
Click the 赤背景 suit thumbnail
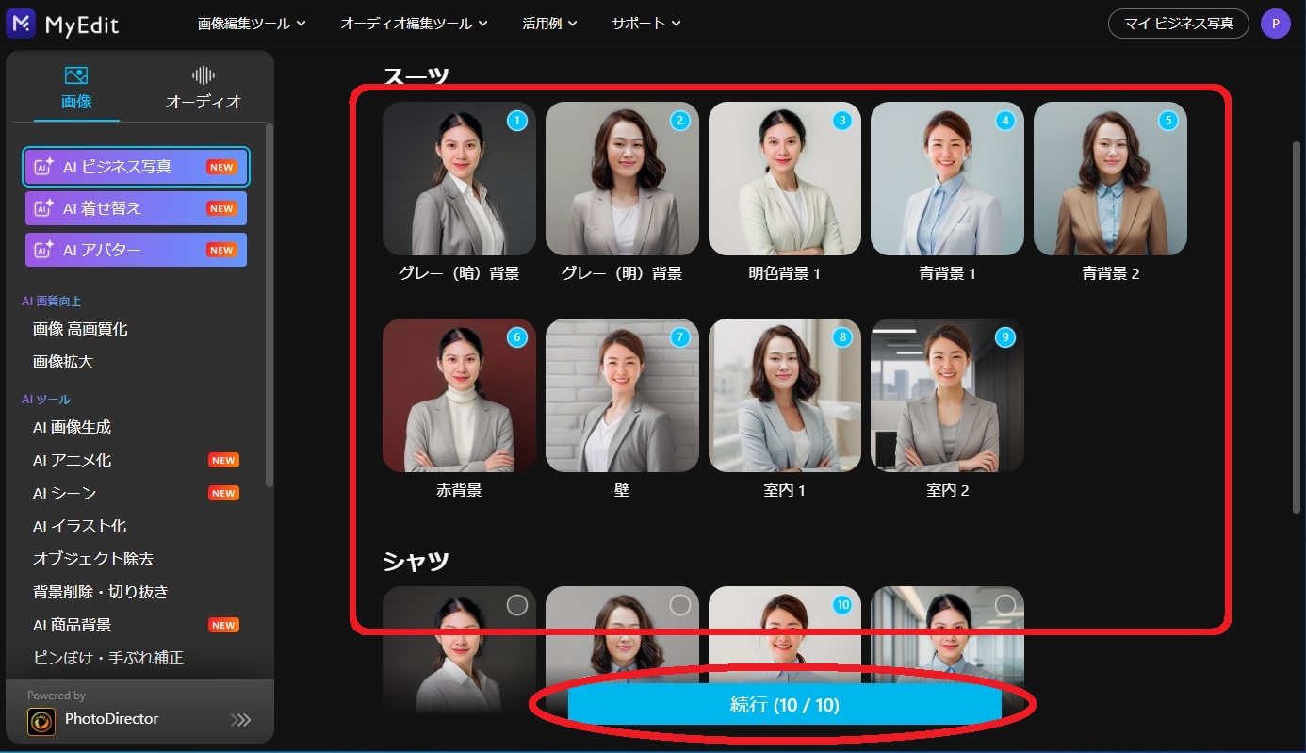tap(459, 395)
